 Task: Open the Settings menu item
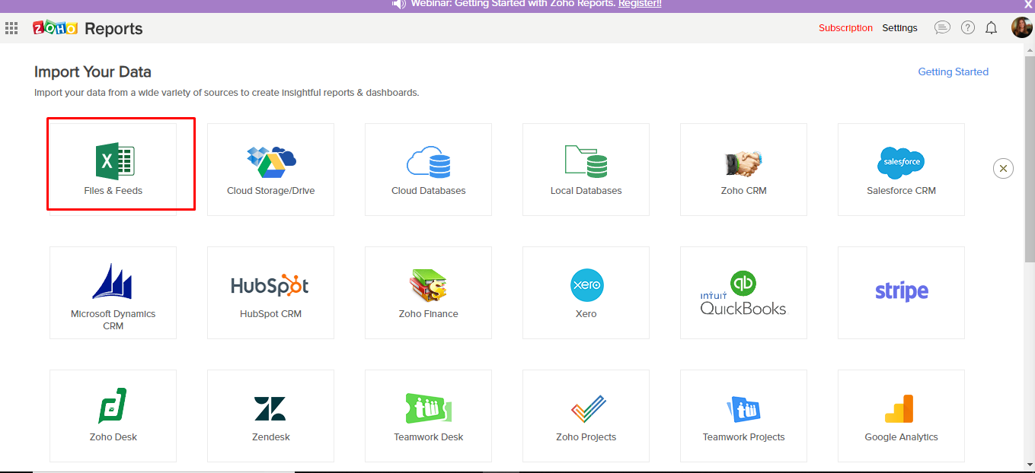[x=899, y=28]
